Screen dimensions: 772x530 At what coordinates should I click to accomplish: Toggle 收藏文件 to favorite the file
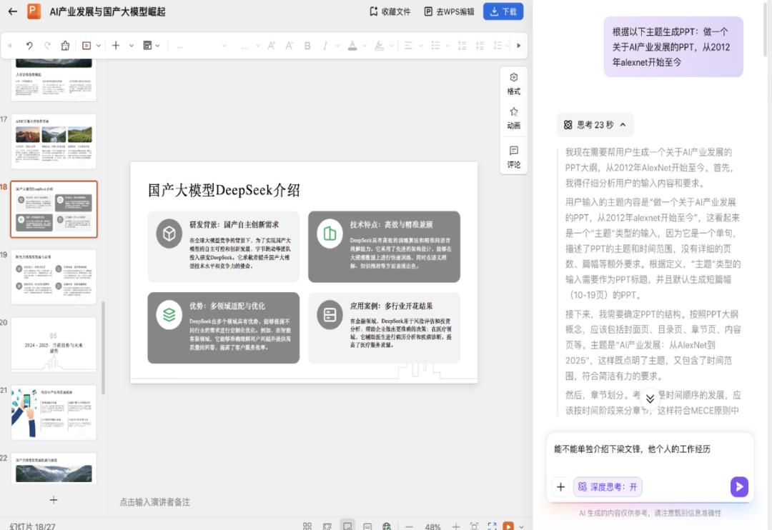(391, 11)
